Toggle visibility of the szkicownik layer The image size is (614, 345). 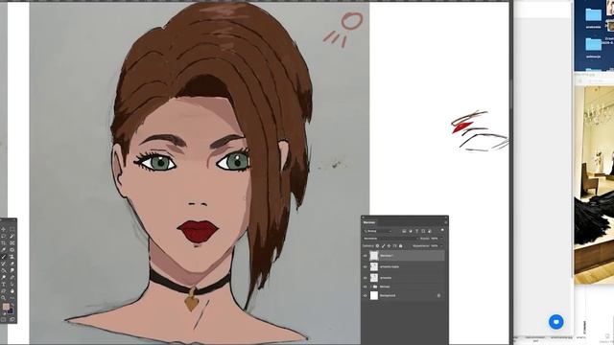365,278
